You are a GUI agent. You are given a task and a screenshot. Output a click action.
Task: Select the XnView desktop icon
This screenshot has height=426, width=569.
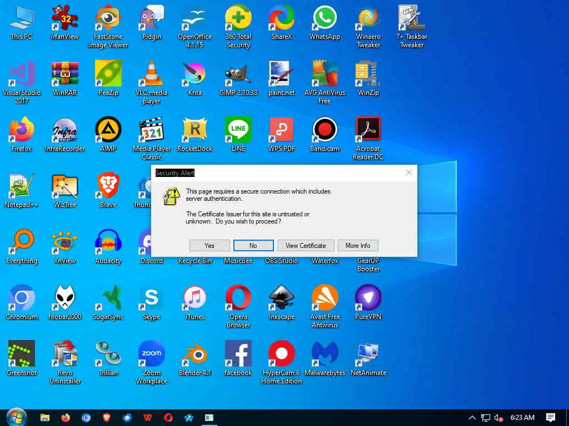click(65, 247)
